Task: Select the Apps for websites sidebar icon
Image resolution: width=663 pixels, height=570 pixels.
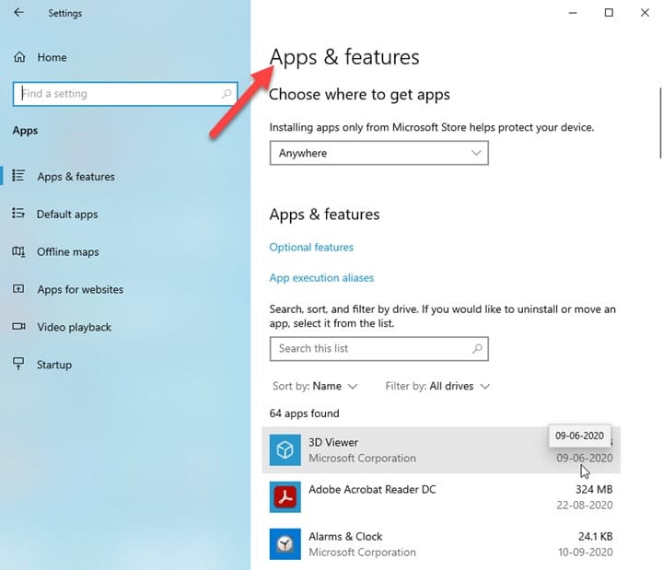Action: coord(18,289)
